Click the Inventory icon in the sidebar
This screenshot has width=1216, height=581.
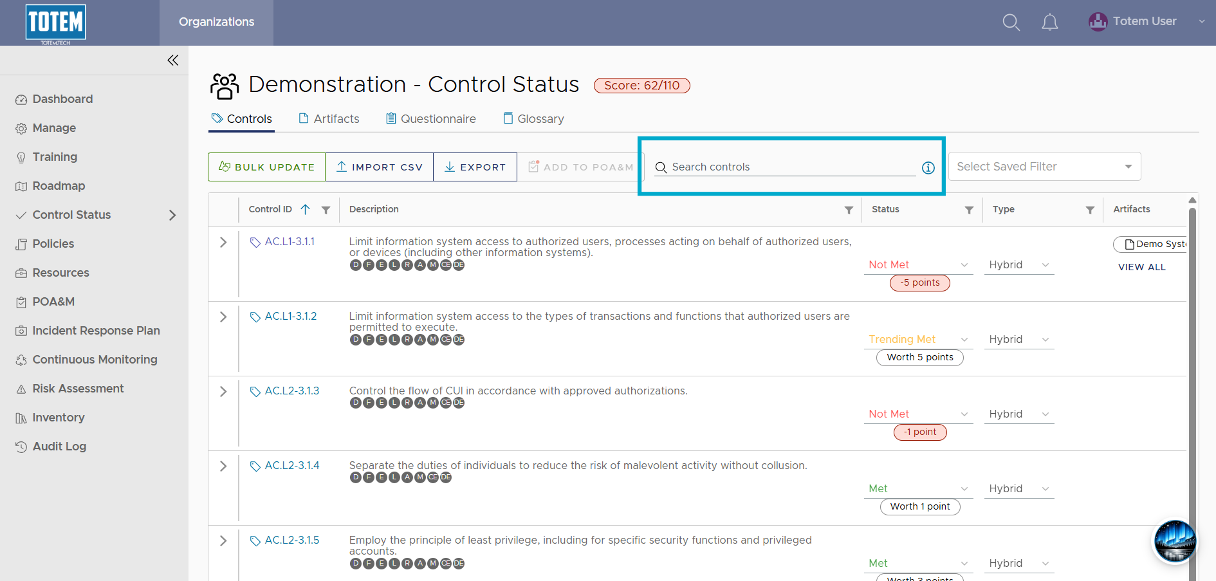point(21,418)
